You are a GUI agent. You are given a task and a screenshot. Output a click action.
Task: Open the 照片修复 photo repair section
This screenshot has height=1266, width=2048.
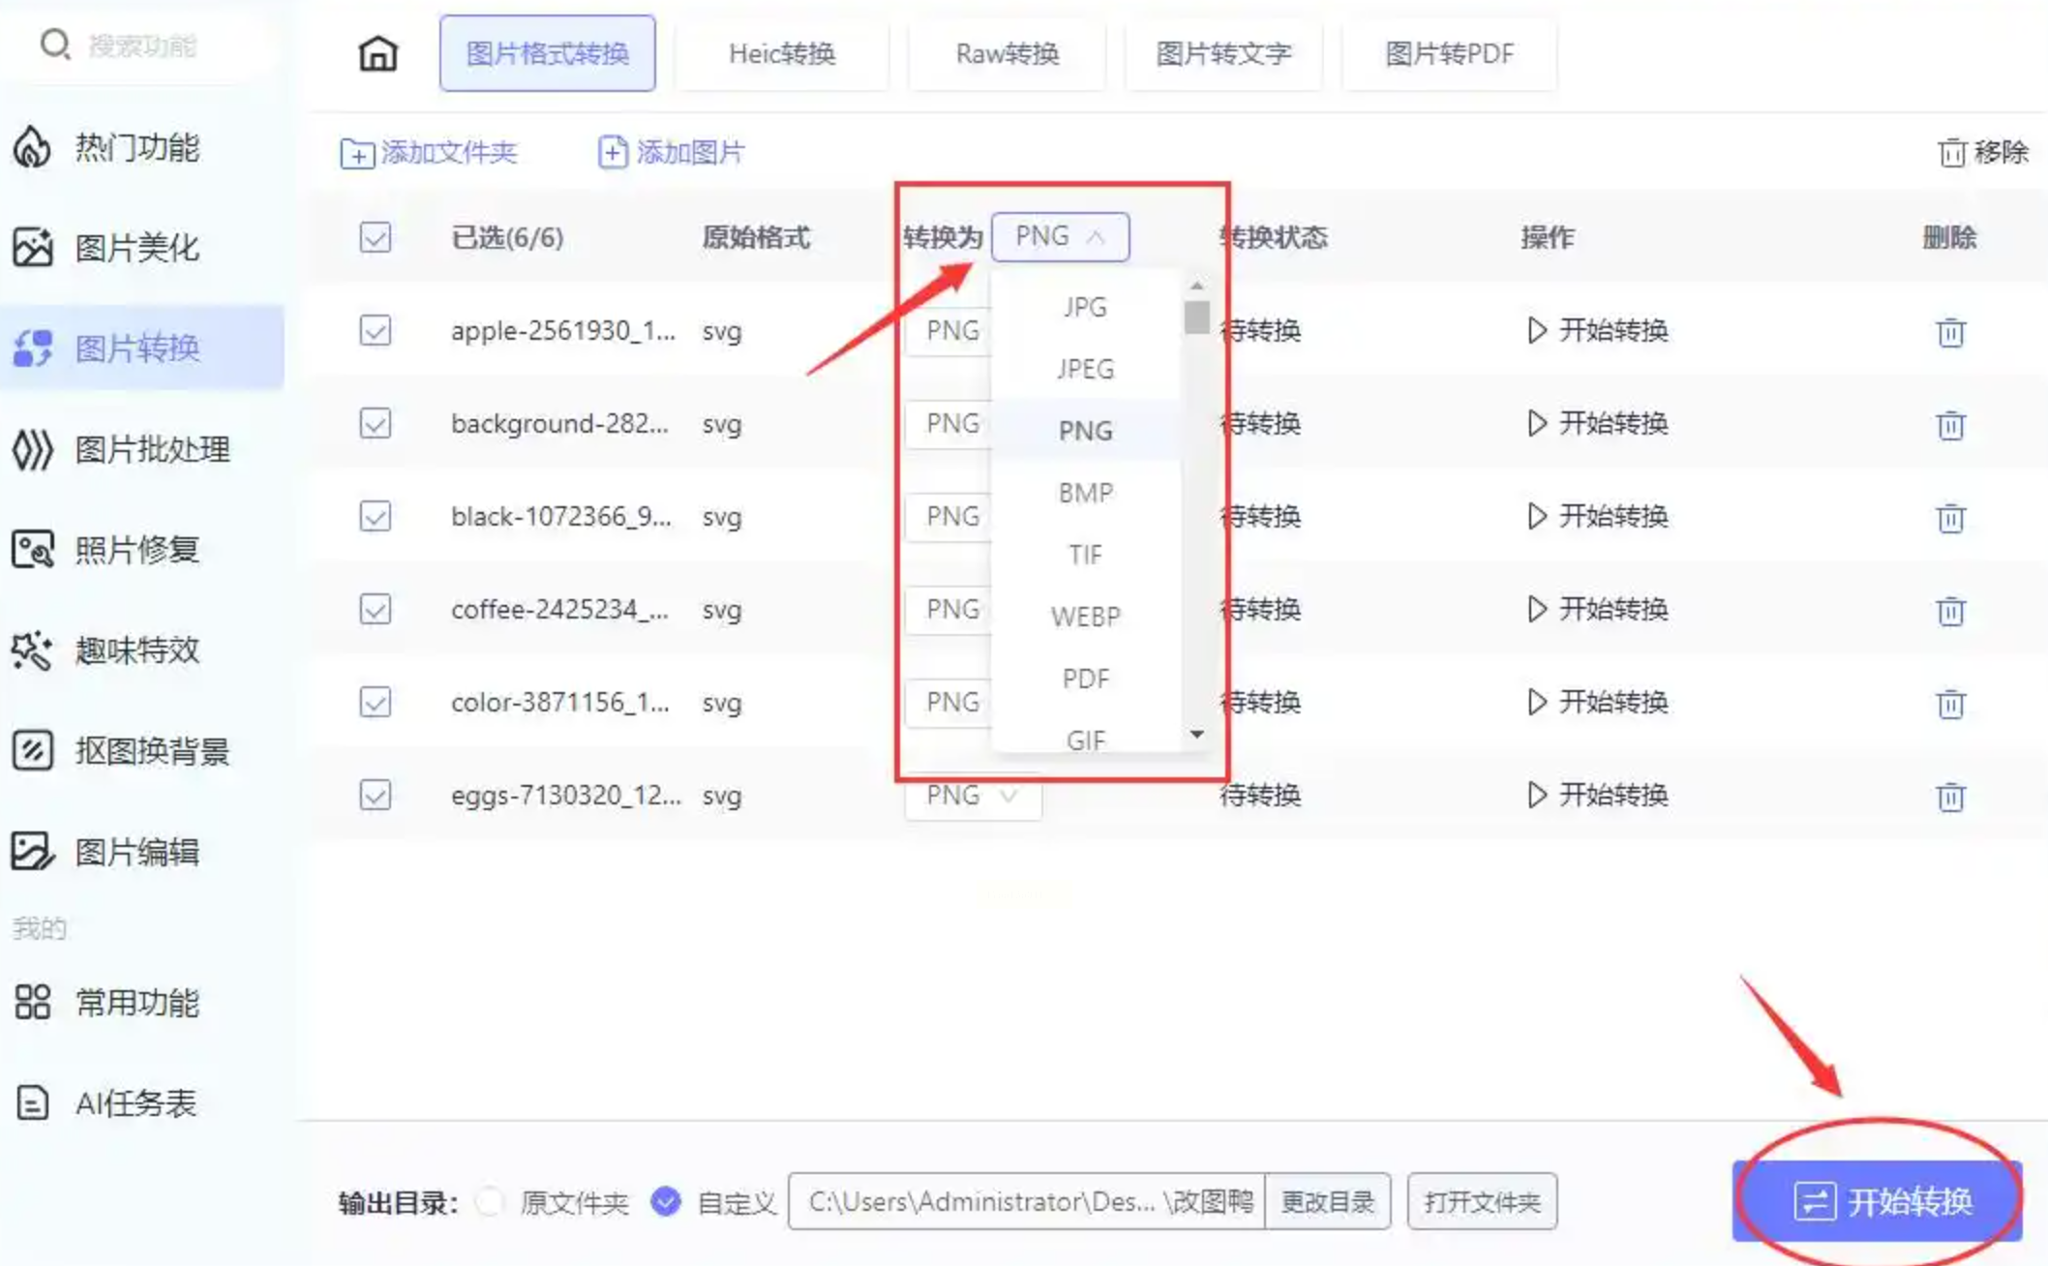[136, 550]
